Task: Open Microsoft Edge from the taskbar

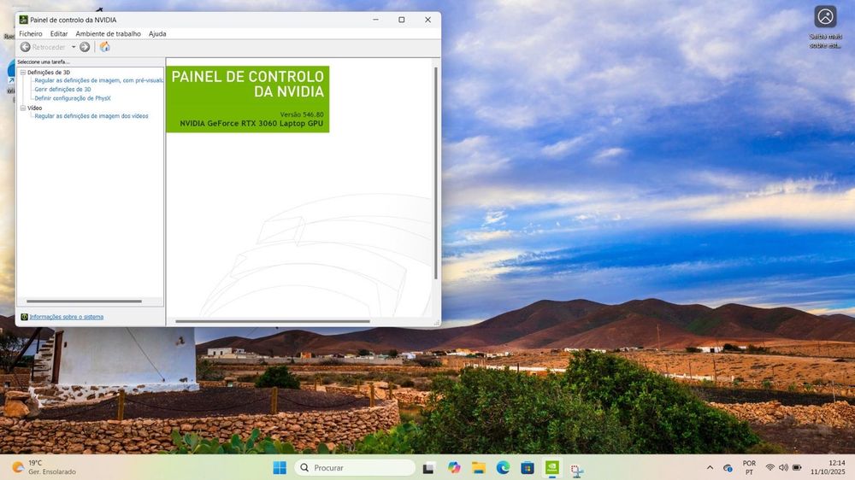Action: [x=503, y=467]
